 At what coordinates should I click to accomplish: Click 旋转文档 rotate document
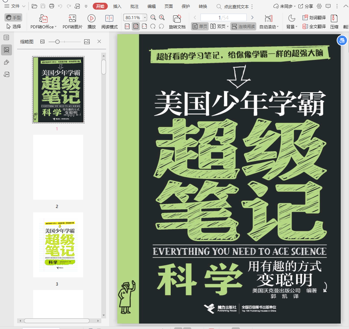coord(177,22)
